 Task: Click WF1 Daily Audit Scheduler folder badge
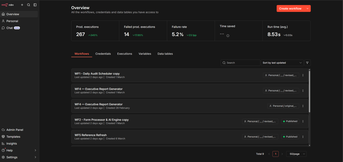point(281,75)
